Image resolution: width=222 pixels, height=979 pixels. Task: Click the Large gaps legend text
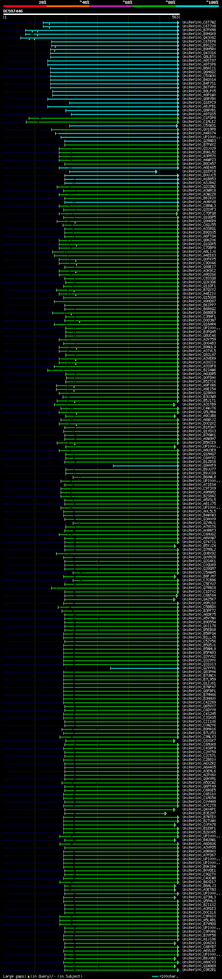point(42,976)
